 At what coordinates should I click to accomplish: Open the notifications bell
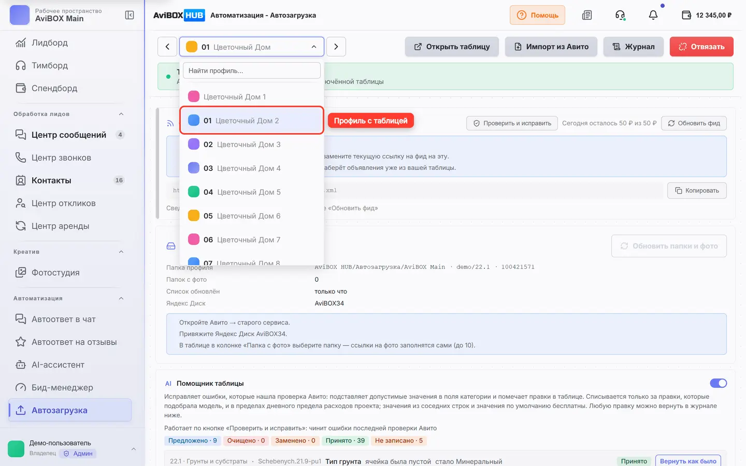pos(653,15)
